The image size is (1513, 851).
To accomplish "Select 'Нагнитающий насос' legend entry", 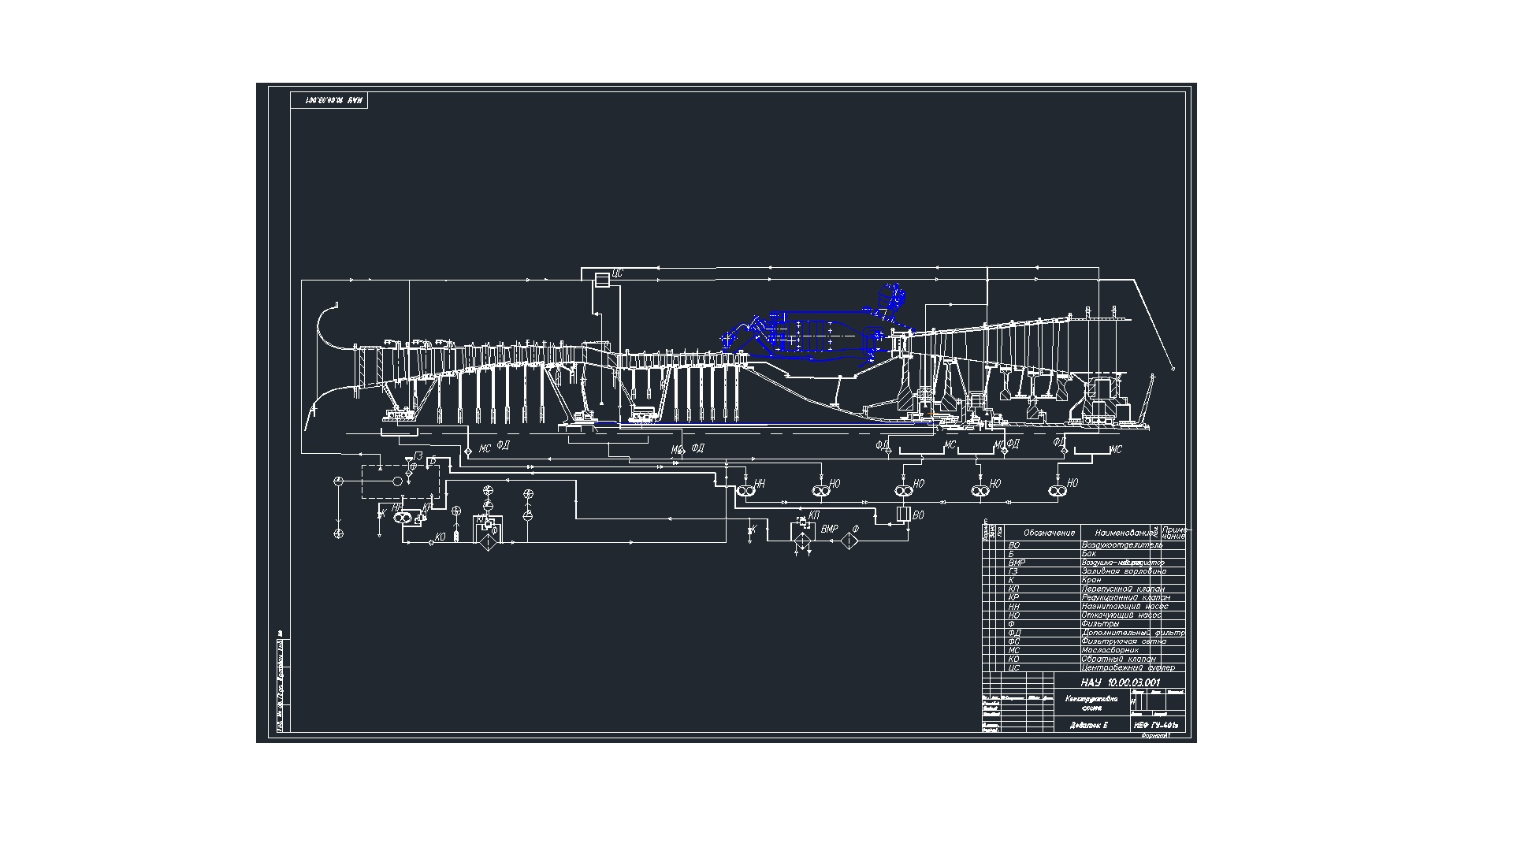I will tap(1125, 606).
